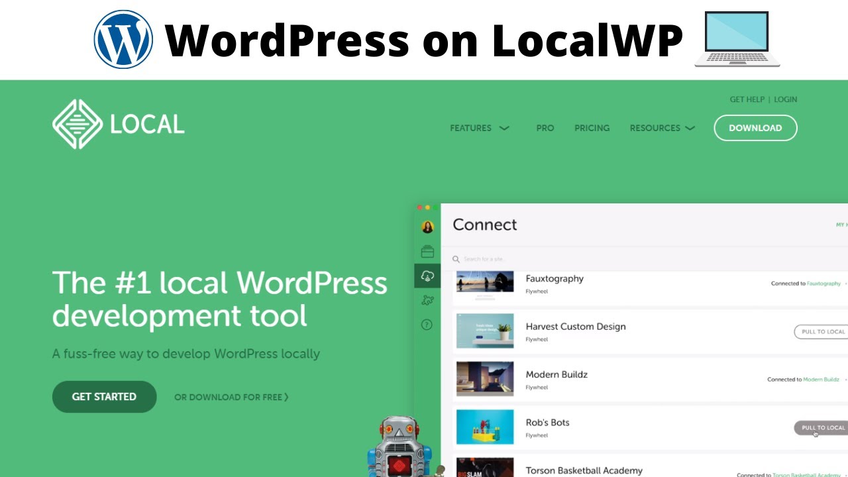Viewport: 848px width, 477px height.
Task: Open user avatar in app sidebar
Action: pyautogui.click(x=427, y=227)
